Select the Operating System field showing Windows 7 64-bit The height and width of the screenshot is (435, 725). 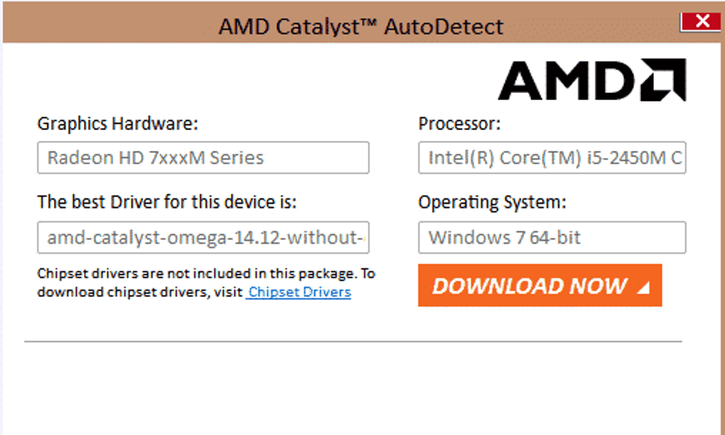point(552,237)
